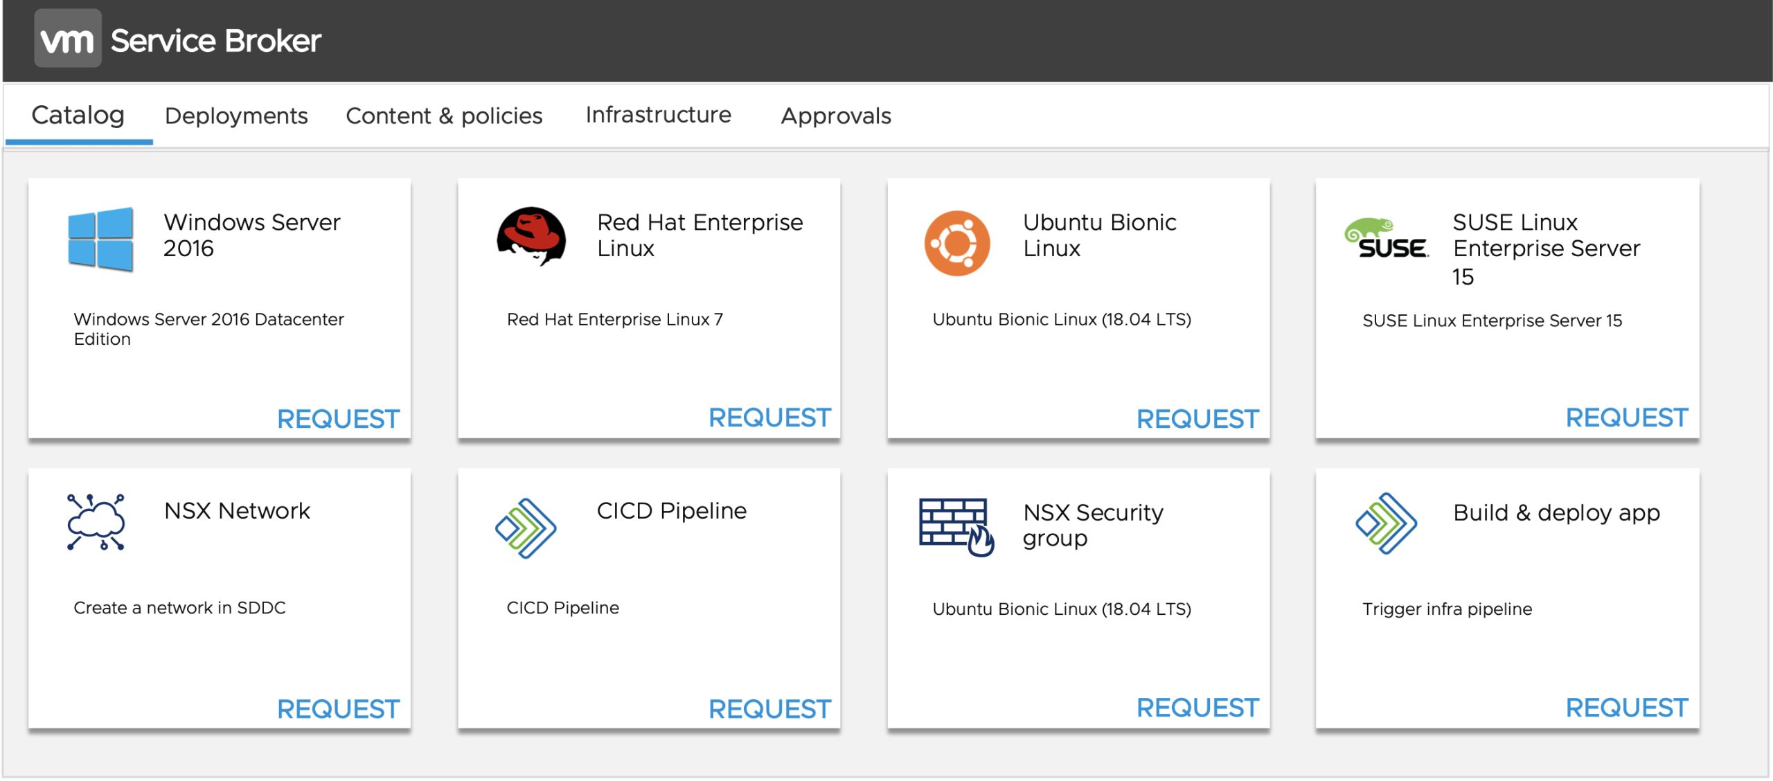
Task: Click the NSX Network cloud icon
Action: (96, 522)
